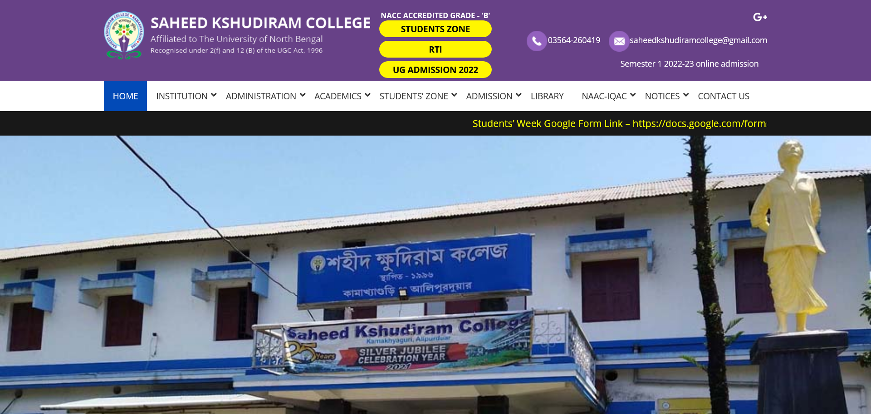Open the Students' Zone chevron

click(x=454, y=95)
